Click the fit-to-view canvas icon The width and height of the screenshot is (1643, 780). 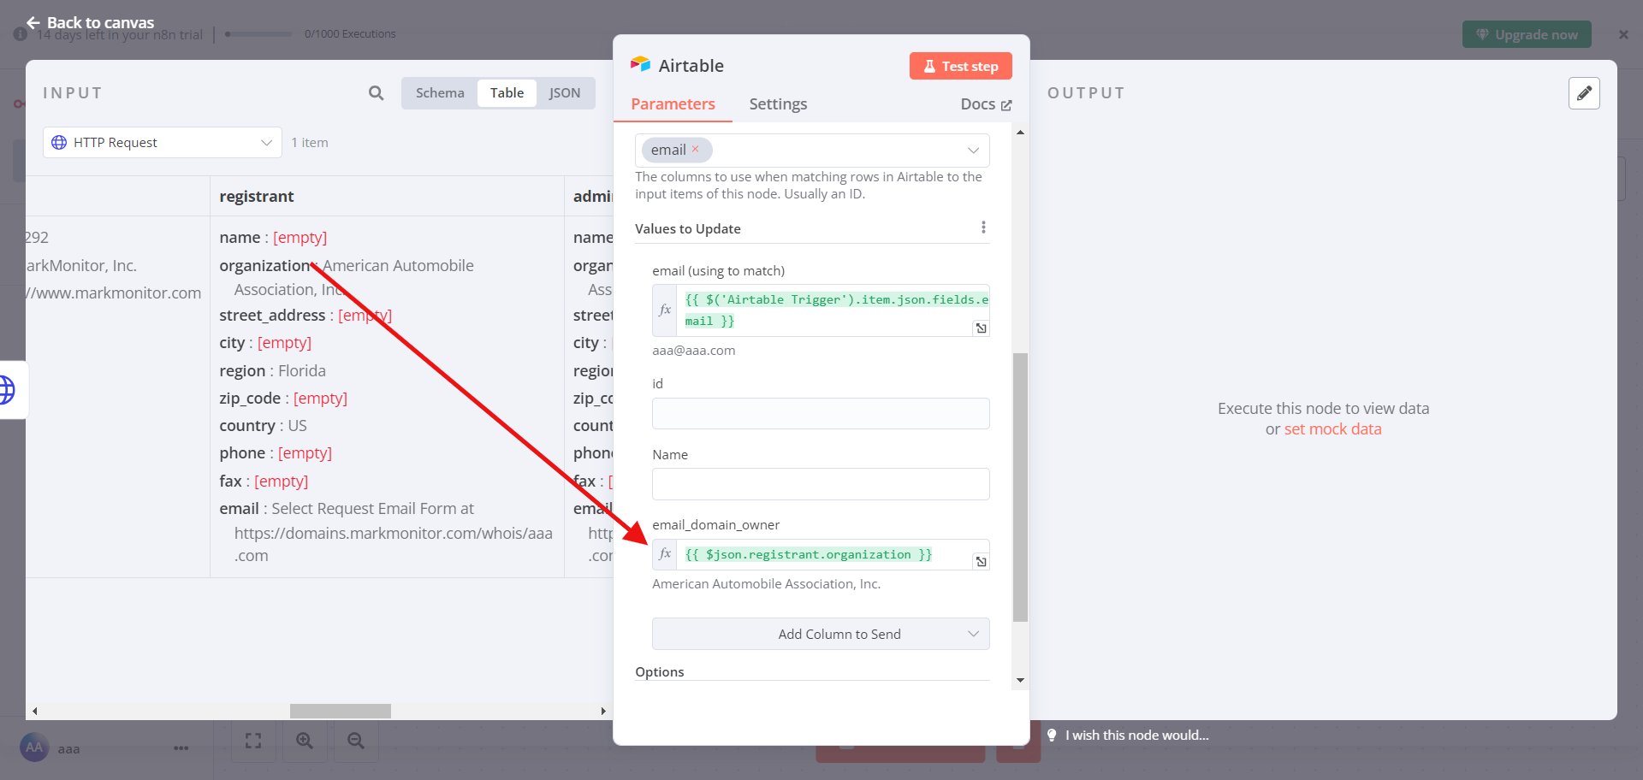253,741
